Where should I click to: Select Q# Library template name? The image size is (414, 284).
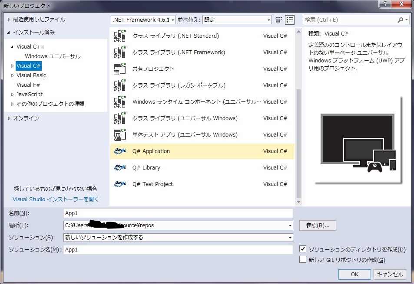click(x=146, y=167)
